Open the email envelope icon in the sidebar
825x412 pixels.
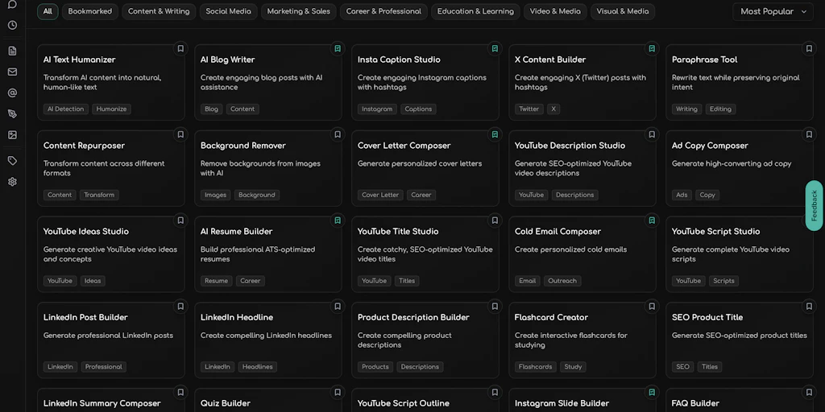pyautogui.click(x=13, y=72)
